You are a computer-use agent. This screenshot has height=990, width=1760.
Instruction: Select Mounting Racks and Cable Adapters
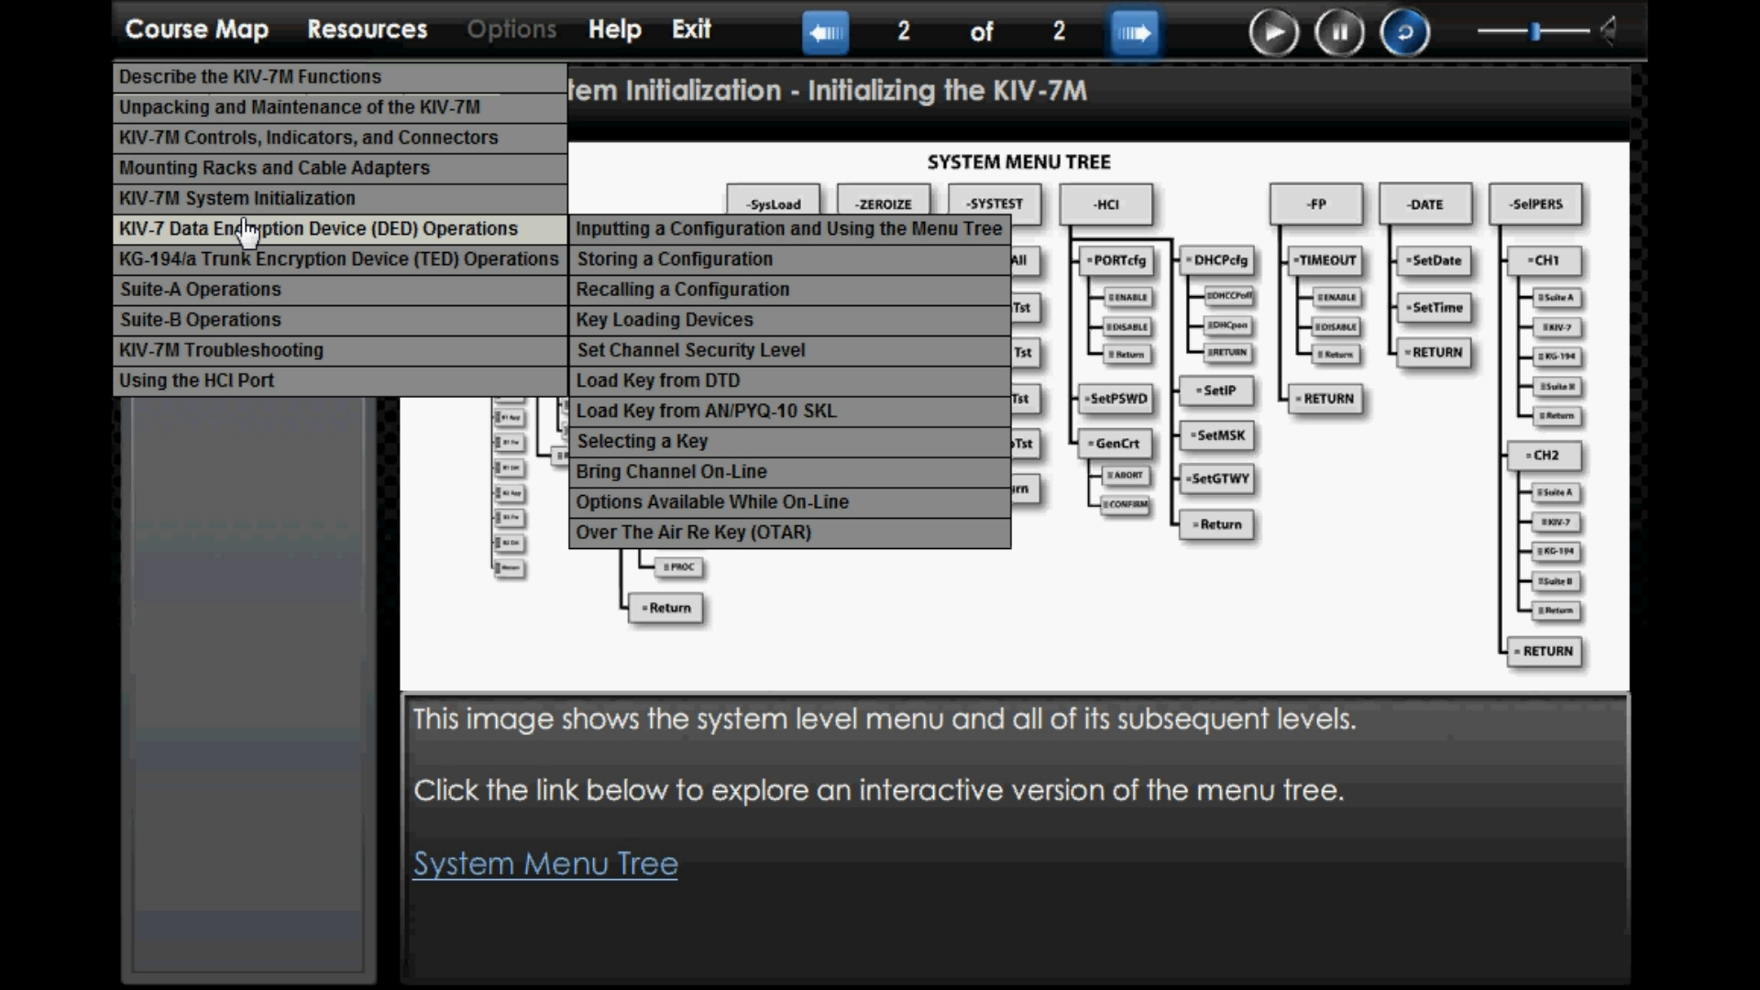(340, 168)
